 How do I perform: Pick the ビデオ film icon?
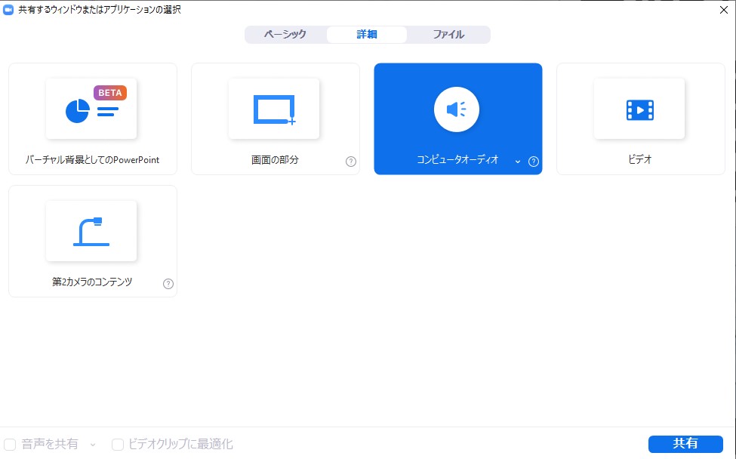[x=639, y=109]
